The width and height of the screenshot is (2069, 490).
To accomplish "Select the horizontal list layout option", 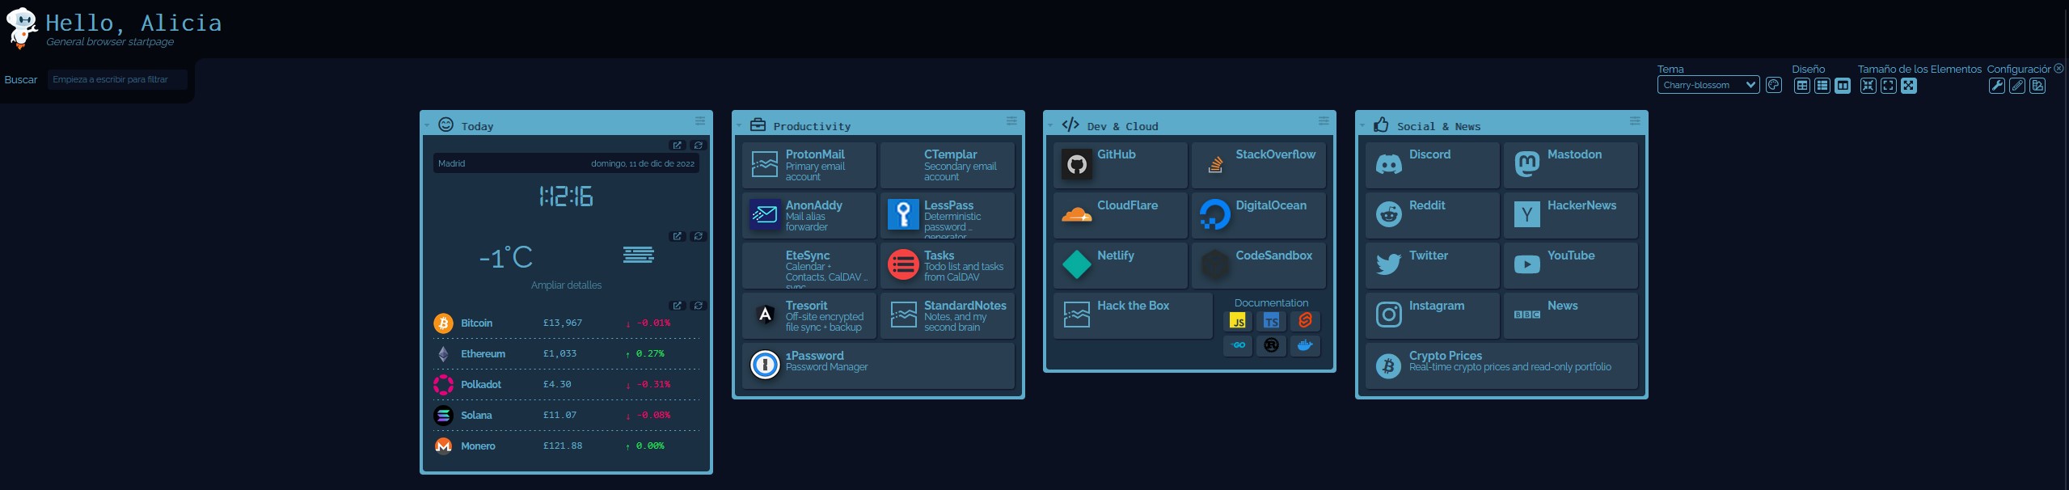I will point(1842,87).
